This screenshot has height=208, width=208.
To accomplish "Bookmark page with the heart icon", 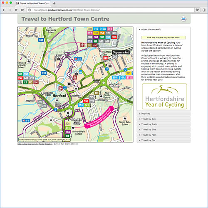I will 197,10.
